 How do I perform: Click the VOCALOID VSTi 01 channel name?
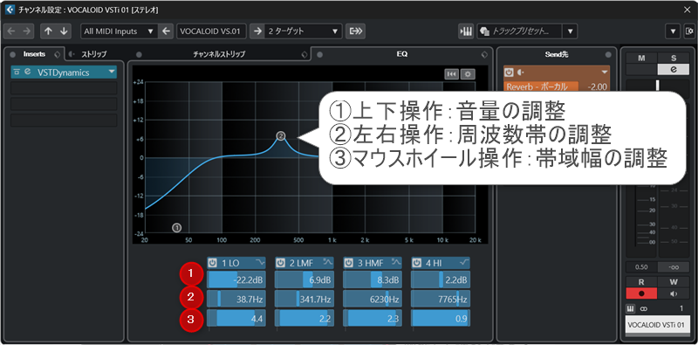[x=658, y=325]
